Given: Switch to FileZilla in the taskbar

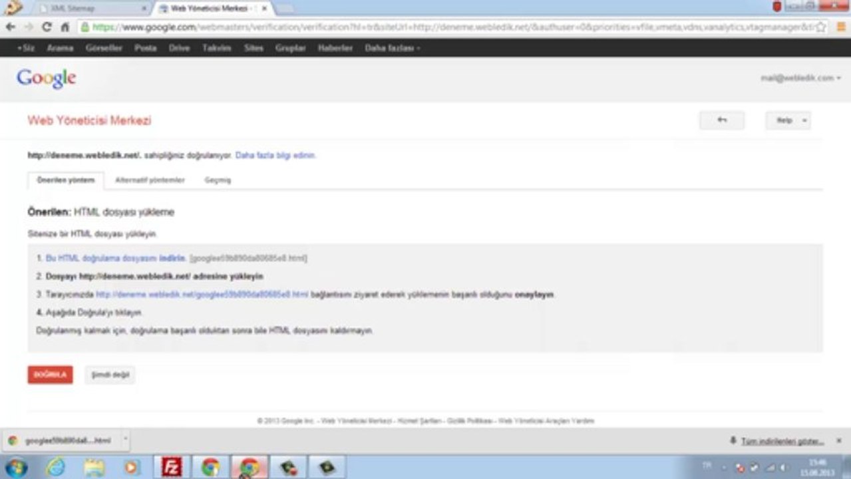Looking at the screenshot, I should coord(172,467).
